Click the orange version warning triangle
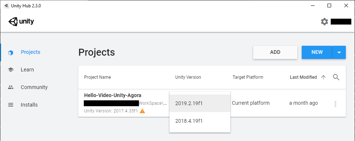Screen dimensions: 355x141 click(x=142, y=111)
